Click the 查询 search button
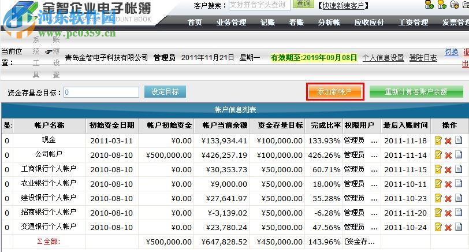The width and height of the screenshot is (469, 252). (303, 3)
